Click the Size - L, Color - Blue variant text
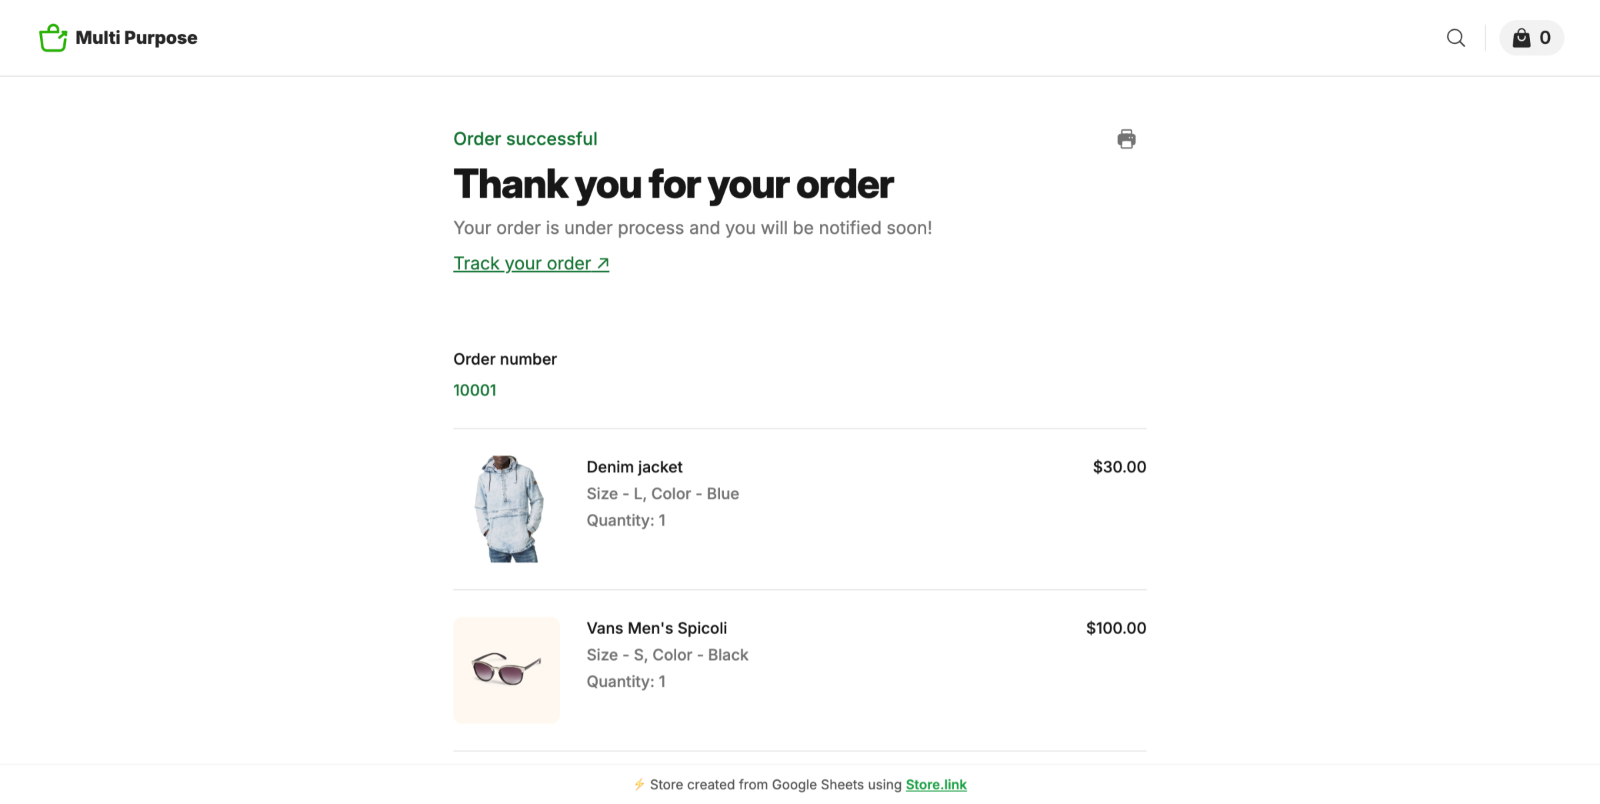1600x804 pixels. pos(662,493)
